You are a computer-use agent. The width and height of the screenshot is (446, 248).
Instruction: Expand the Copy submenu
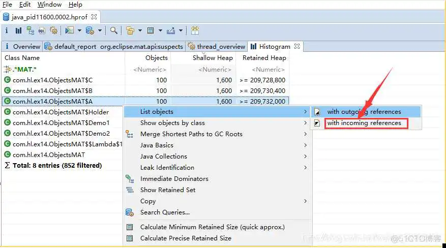217,201
